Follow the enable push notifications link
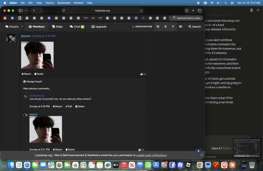263x171 pixels. point(151,155)
